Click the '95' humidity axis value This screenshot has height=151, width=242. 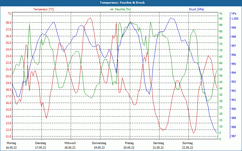click(221, 19)
